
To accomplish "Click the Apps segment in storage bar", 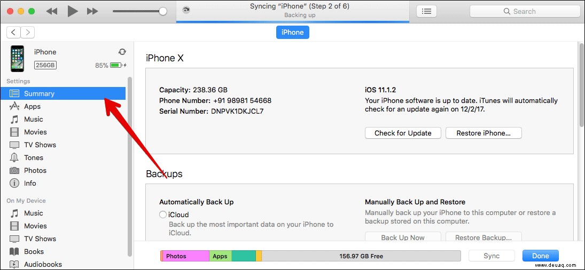I will (x=220, y=256).
